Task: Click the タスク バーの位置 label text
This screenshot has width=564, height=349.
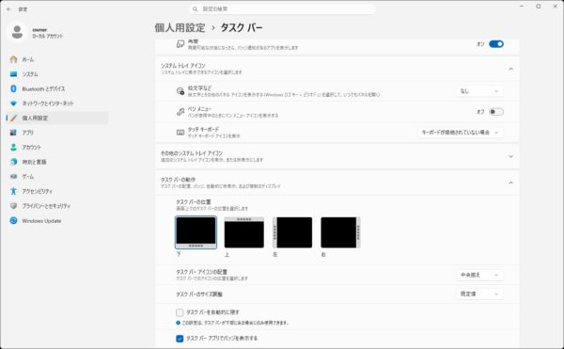Action: (193, 202)
